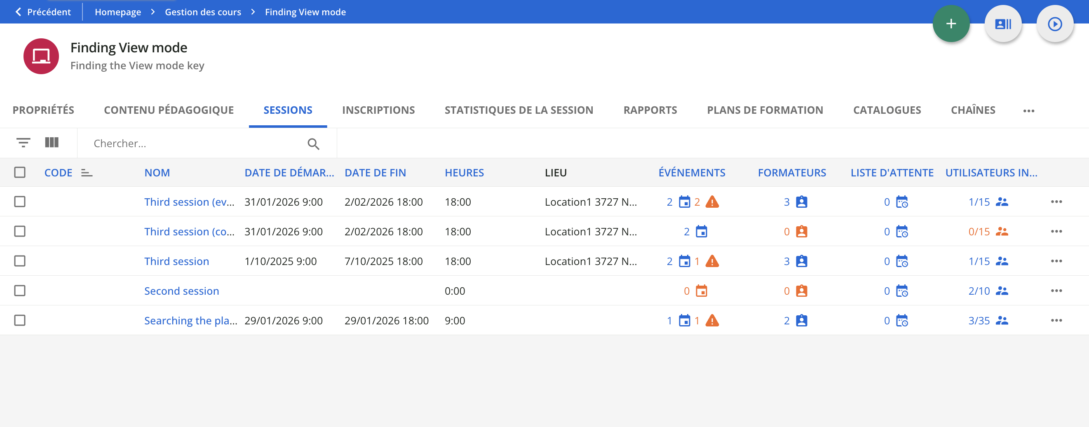Click the play circle icon button

pyautogui.click(x=1054, y=23)
